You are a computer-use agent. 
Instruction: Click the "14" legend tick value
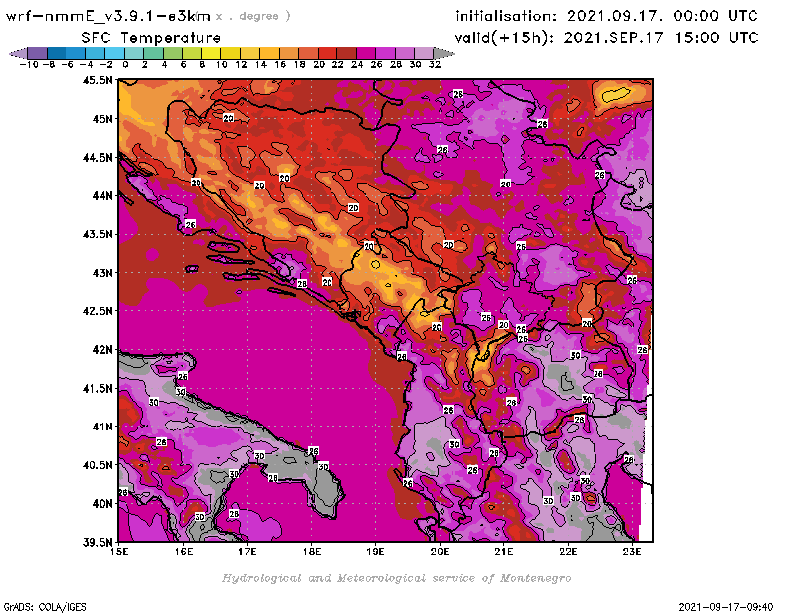click(x=261, y=65)
